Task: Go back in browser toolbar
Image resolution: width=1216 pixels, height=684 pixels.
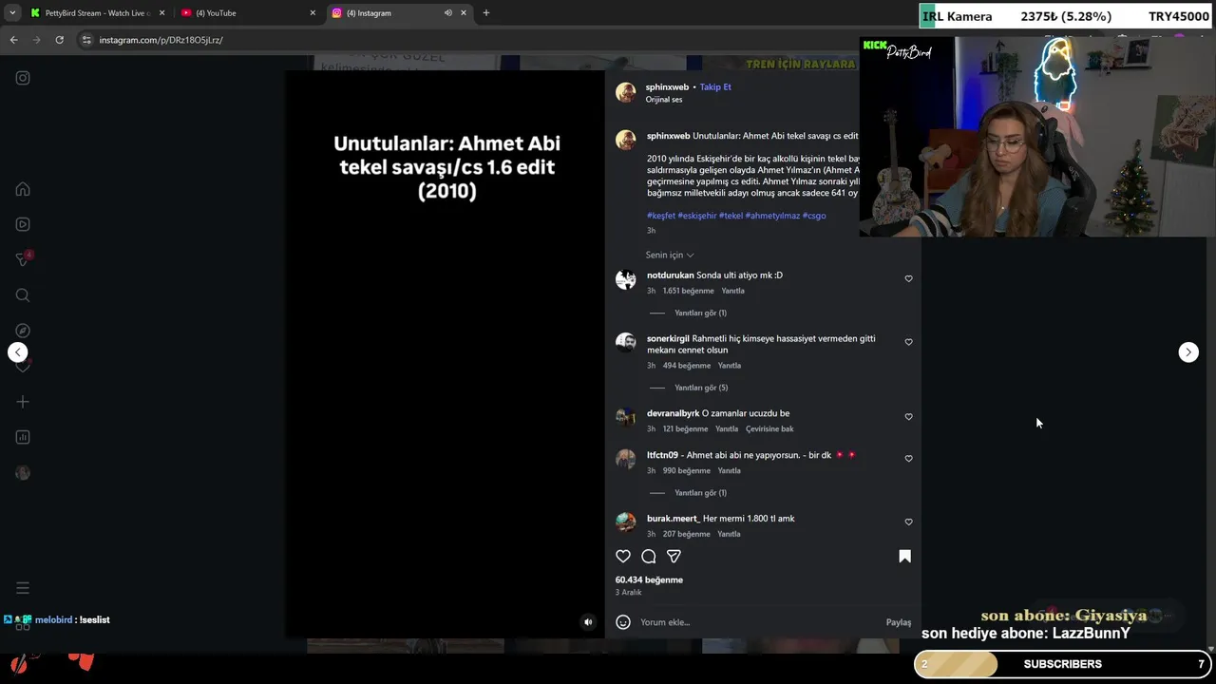Action: pyautogui.click(x=13, y=40)
